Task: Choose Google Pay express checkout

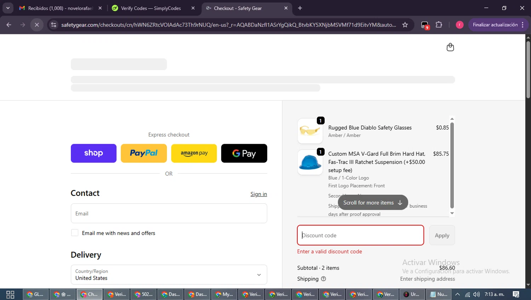Action: click(x=244, y=153)
